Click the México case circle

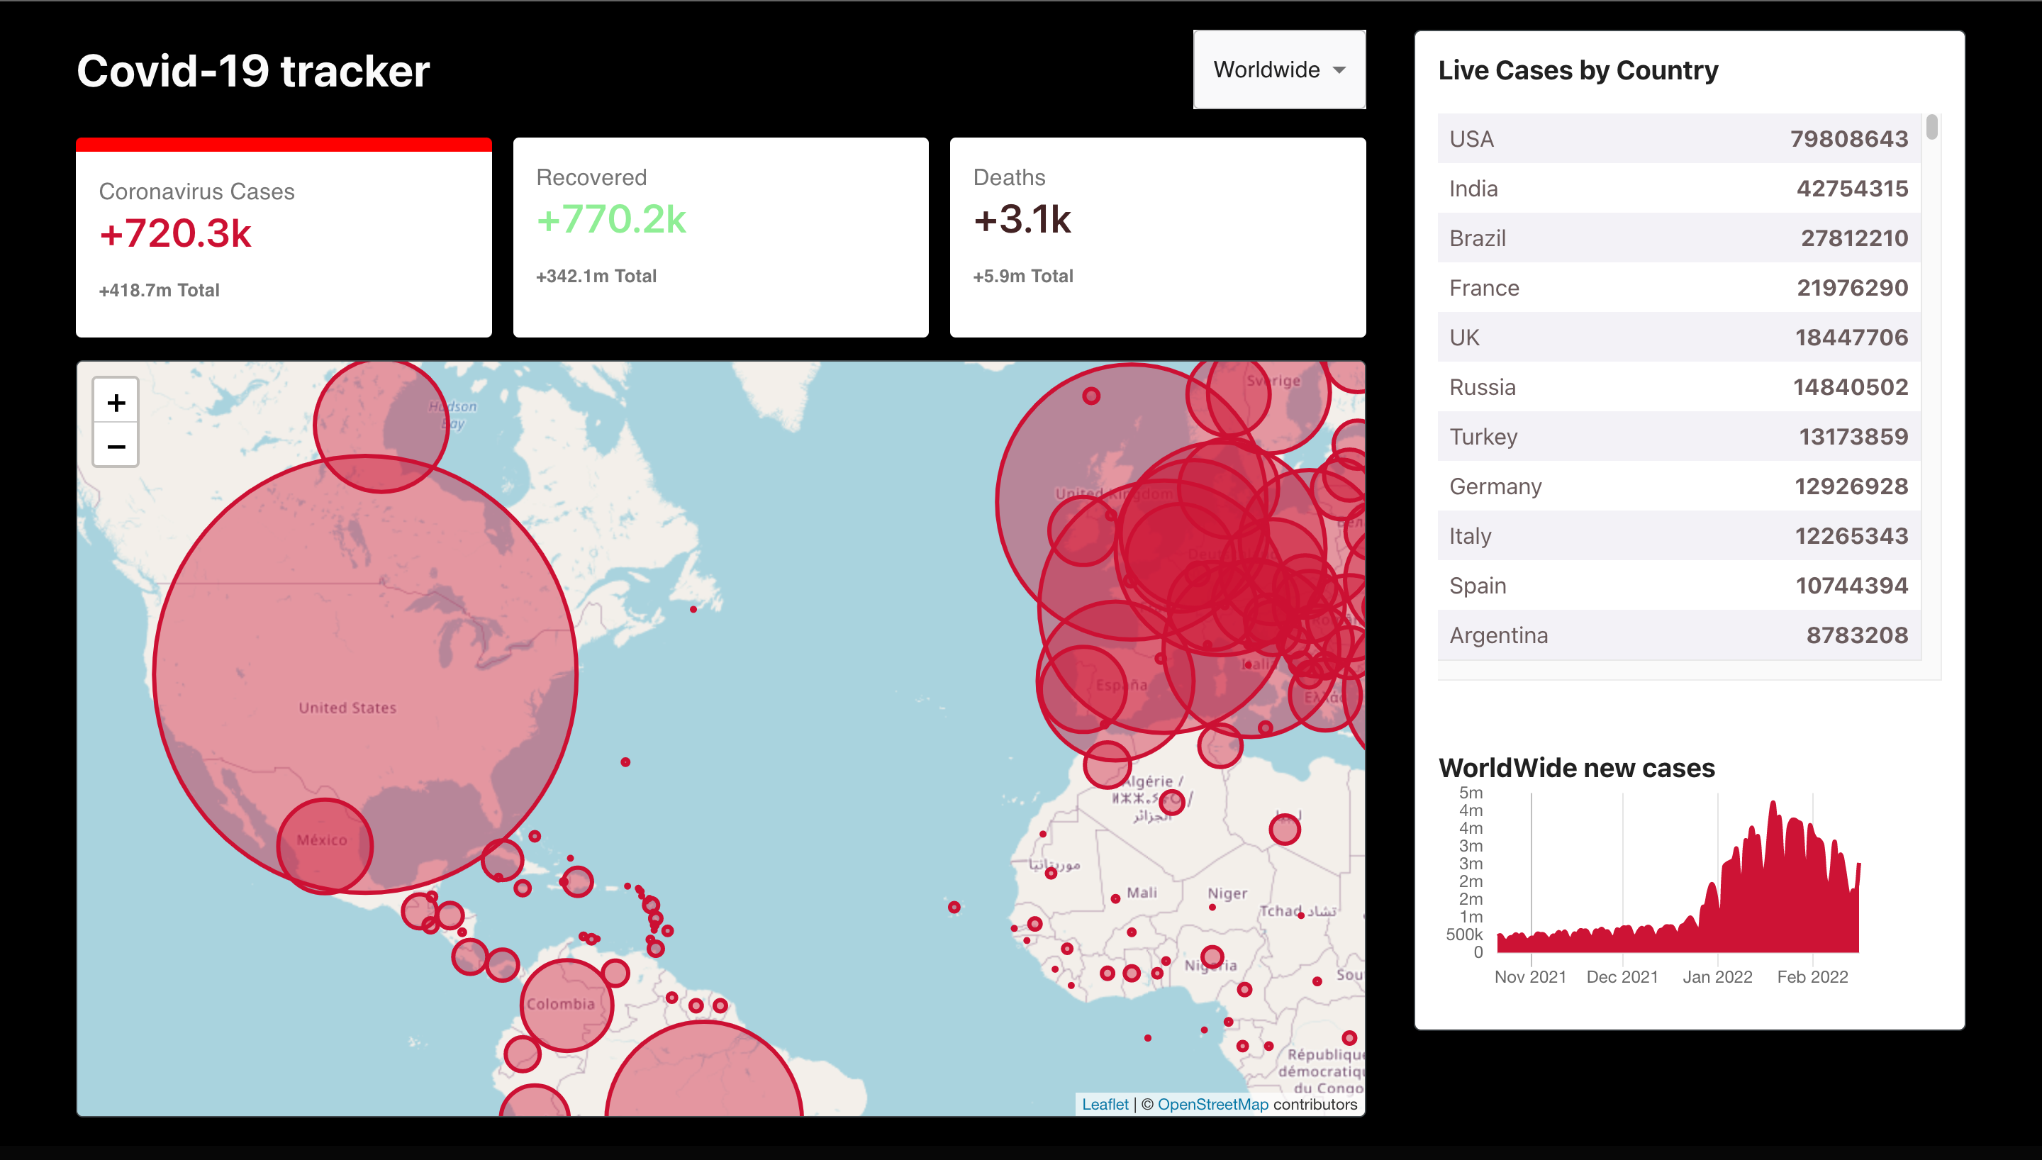tap(324, 846)
